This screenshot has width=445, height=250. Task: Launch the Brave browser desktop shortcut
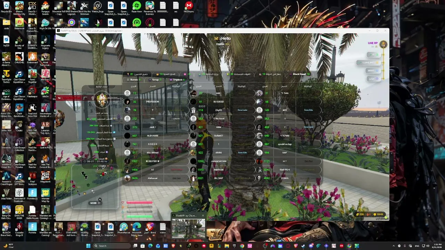150,228
